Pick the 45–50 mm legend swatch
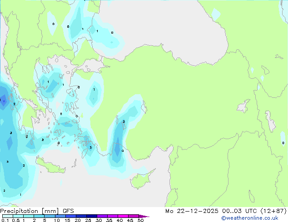The width and height of the screenshot is (288, 222). coord(134,216)
